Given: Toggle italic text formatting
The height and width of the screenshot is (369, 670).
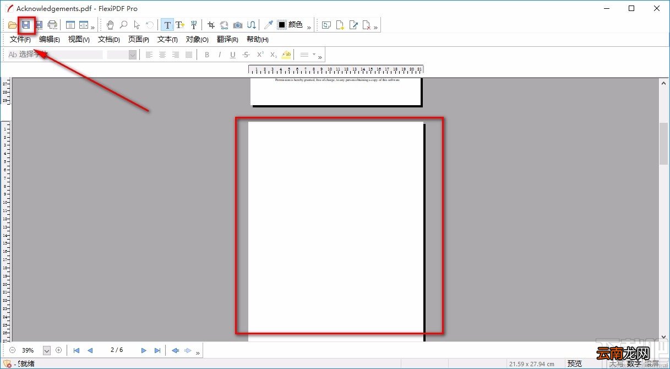Looking at the screenshot, I should point(220,55).
